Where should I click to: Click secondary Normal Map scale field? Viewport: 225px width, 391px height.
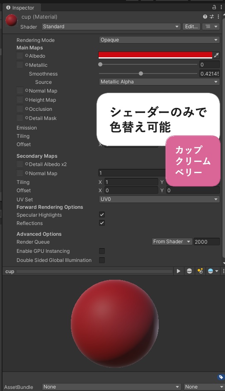[x=132, y=173]
